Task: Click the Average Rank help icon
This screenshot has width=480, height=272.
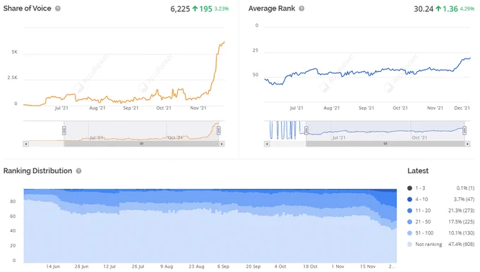Action: click(x=301, y=8)
